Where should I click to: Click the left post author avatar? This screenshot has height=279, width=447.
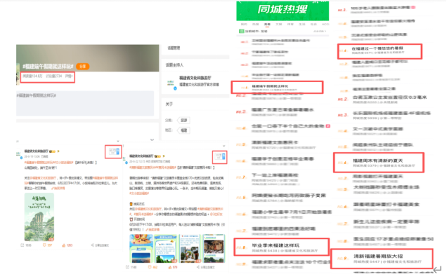(x=19, y=154)
